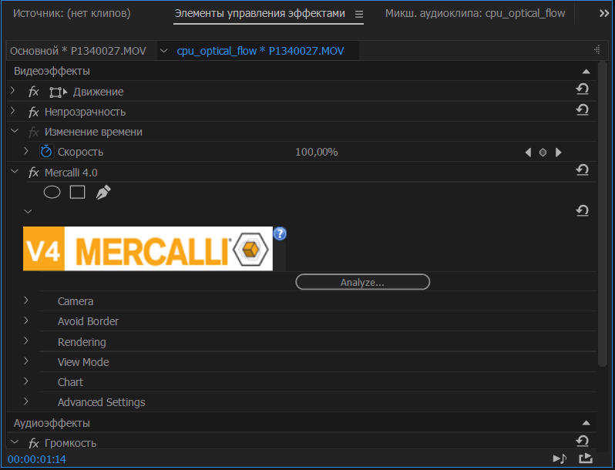Click the Видеоэффекты section header
The height and width of the screenshot is (470, 615).
(x=52, y=72)
